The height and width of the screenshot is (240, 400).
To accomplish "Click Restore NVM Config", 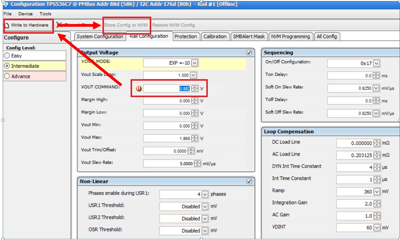I will (x=173, y=25).
